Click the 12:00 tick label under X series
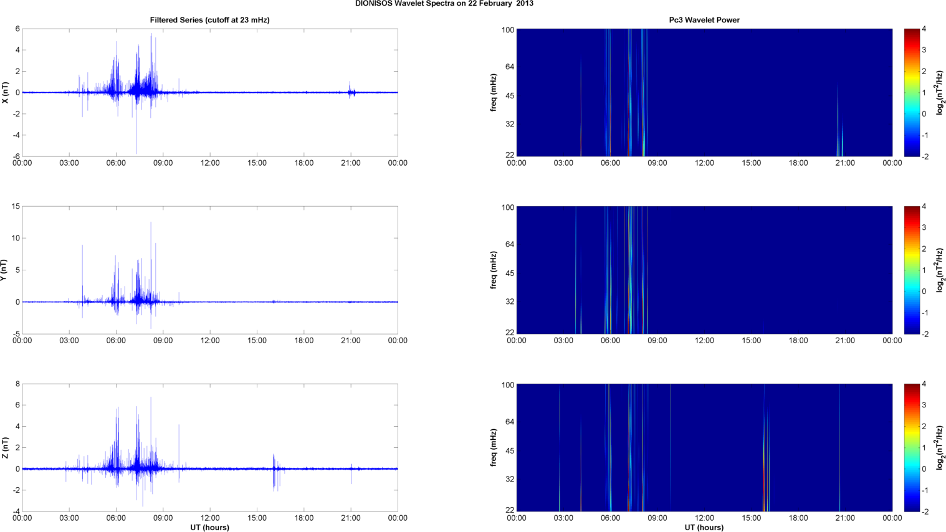 click(x=210, y=163)
